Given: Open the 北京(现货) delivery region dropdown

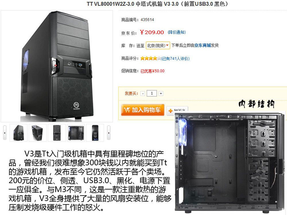Looking at the screenshot, I should [x=158, y=45].
